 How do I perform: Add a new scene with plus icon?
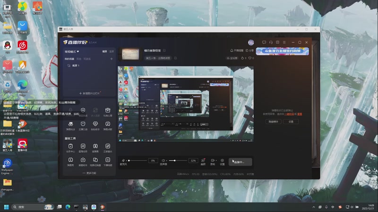point(112,58)
